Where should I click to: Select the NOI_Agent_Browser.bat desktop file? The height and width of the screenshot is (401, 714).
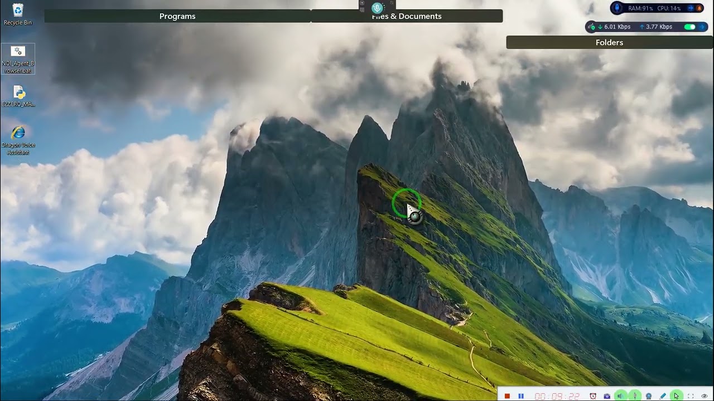pos(18,59)
